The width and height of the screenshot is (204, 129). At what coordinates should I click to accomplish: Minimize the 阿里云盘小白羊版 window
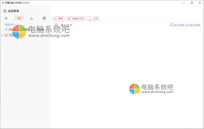click(184, 3)
